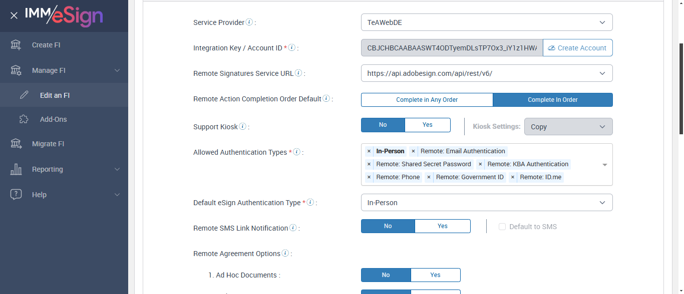Select Complete in Any Order option
The width and height of the screenshot is (684, 294).
(x=427, y=100)
